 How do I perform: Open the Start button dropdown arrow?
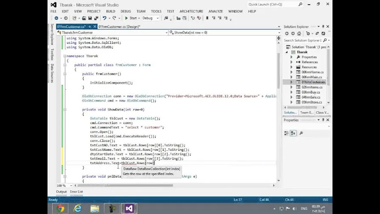click(x=139, y=18)
